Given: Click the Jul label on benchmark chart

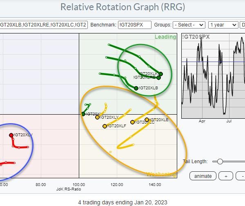Looking at the screenshot, I should [229, 121].
